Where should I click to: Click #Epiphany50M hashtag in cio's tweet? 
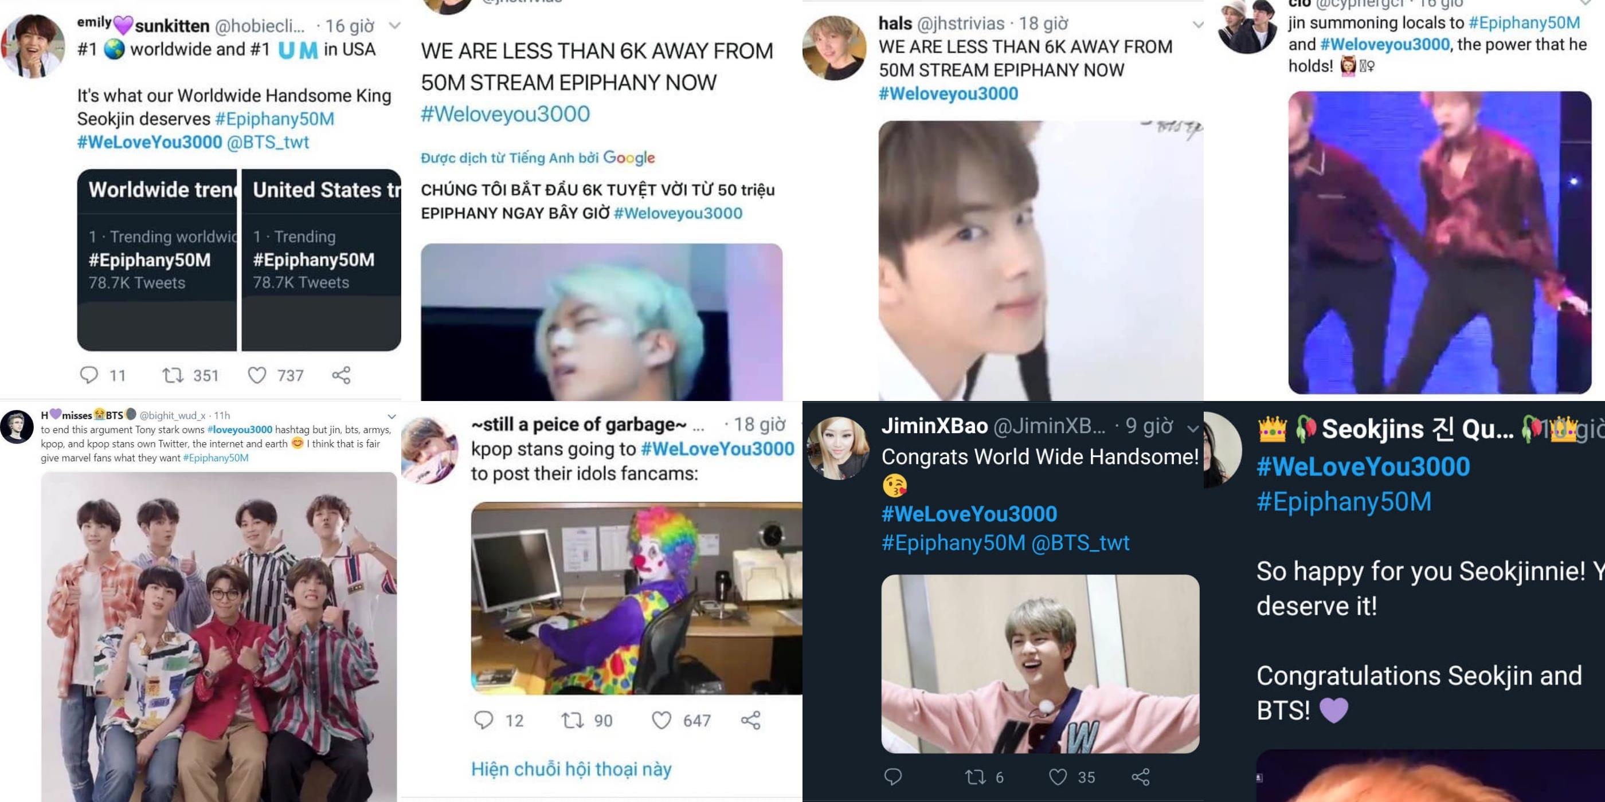coord(1524,23)
